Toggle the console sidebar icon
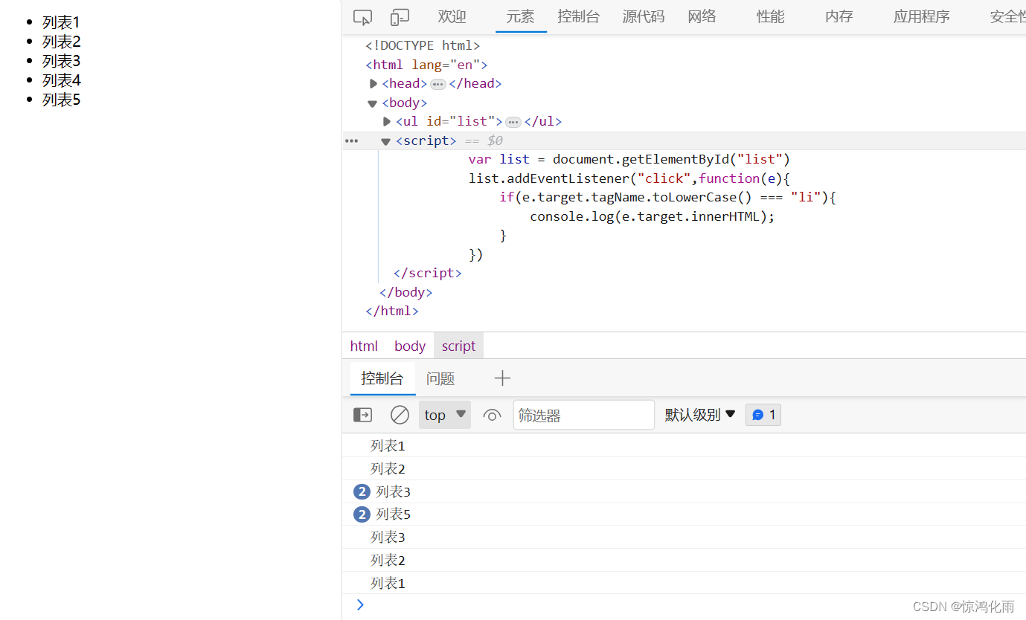The width and height of the screenshot is (1026, 620). [362, 415]
